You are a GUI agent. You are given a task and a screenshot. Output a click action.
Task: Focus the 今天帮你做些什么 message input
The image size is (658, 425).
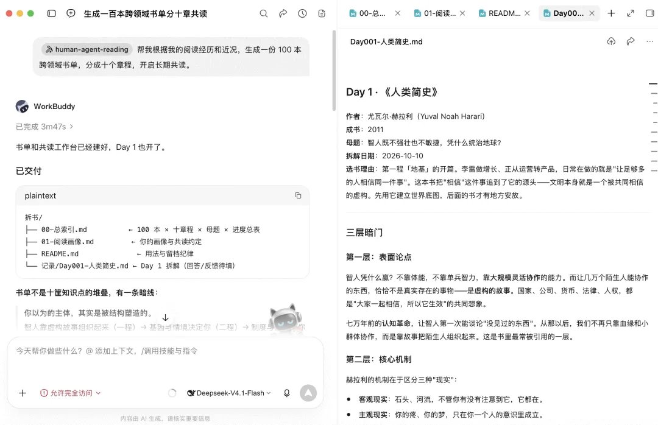pos(165,351)
